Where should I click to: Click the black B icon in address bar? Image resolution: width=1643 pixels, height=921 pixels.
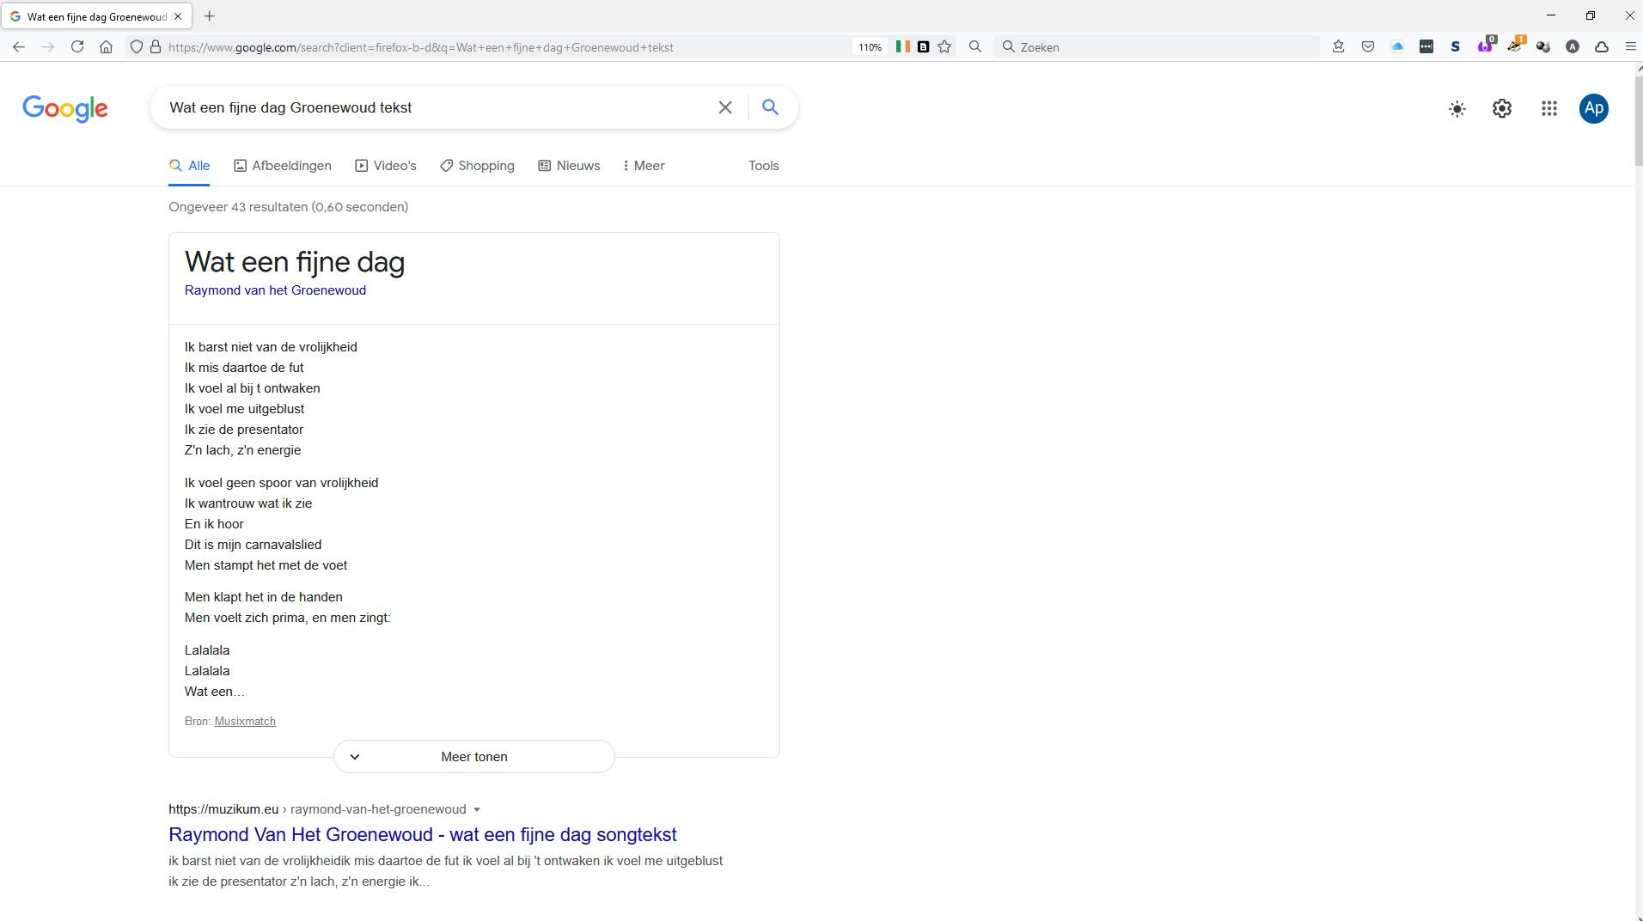[x=924, y=47]
